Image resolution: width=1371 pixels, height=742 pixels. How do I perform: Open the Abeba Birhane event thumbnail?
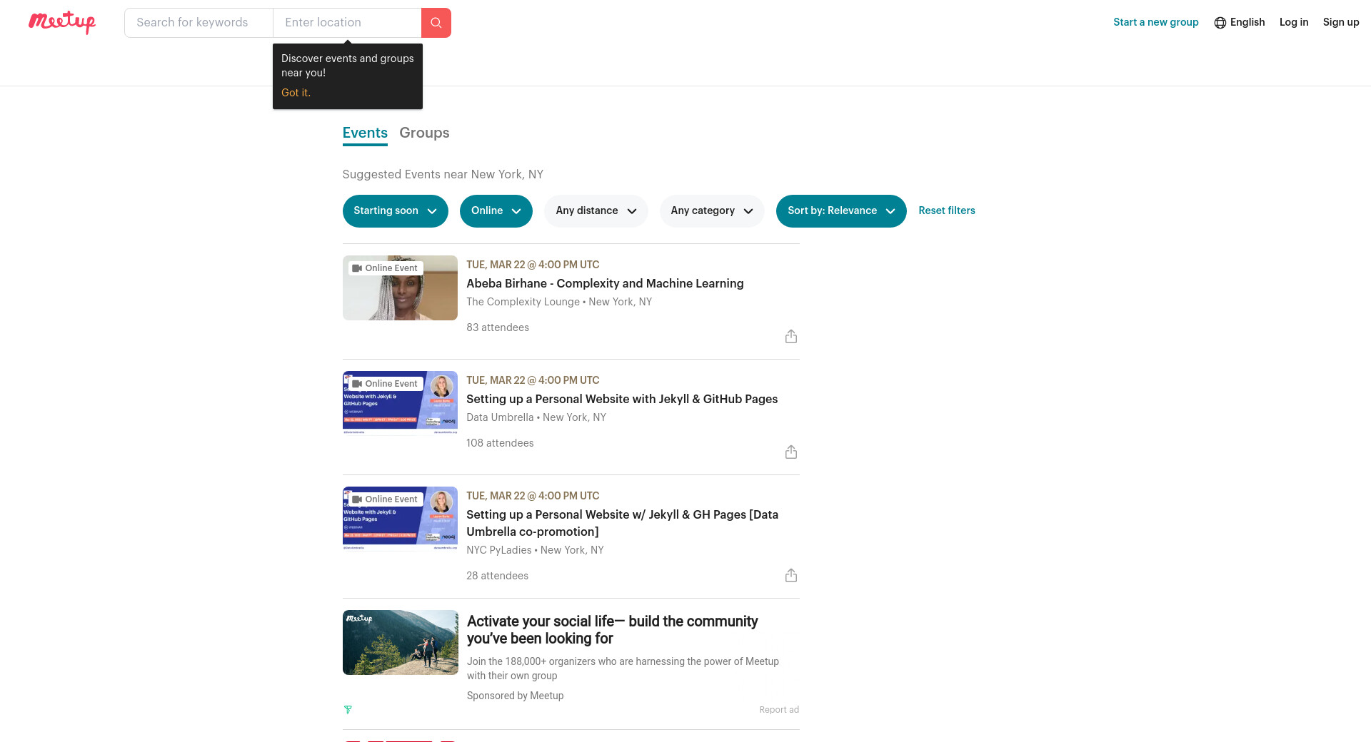pyautogui.click(x=400, y=288)
